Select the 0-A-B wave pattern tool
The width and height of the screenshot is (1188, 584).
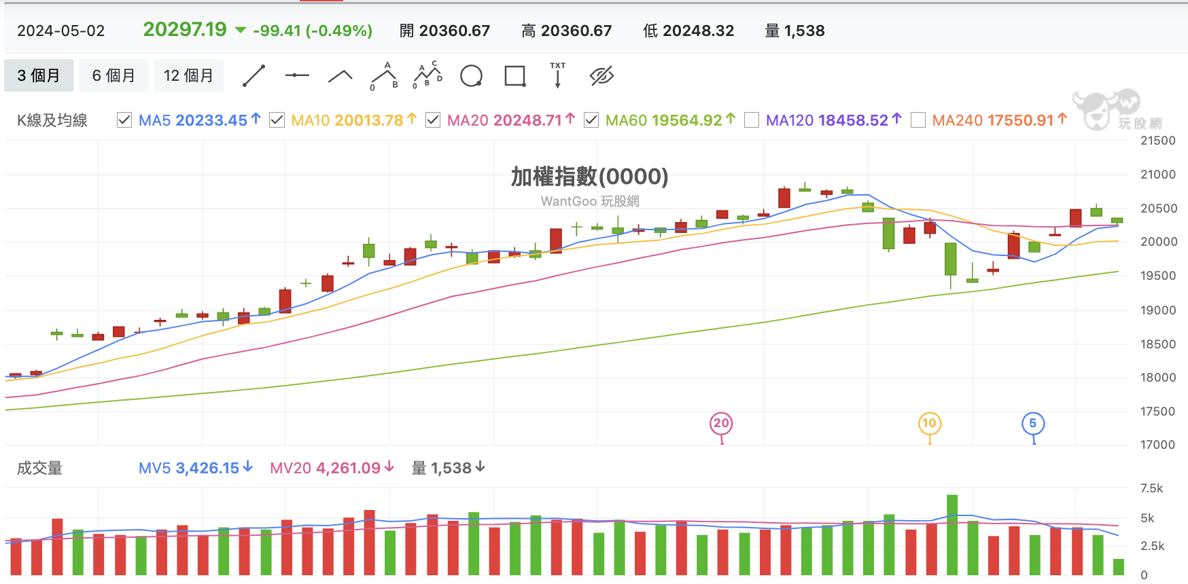(x=385, y=76)
